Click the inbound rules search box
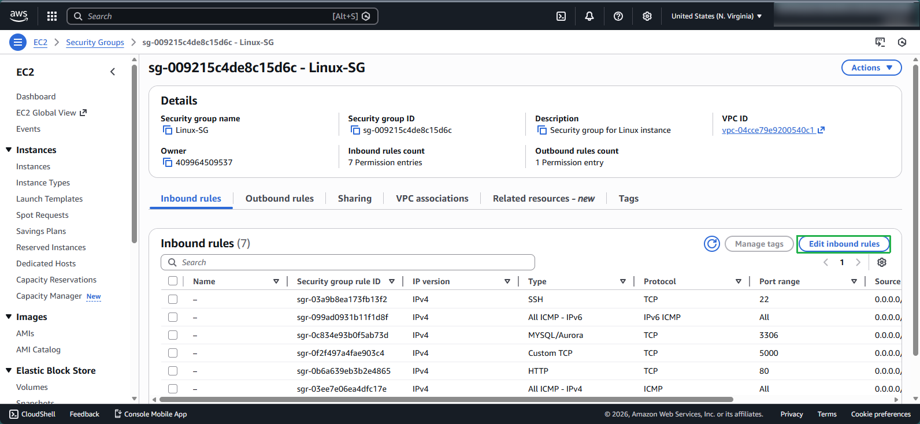Screen dimensions: 920x424 coord(348,262)
